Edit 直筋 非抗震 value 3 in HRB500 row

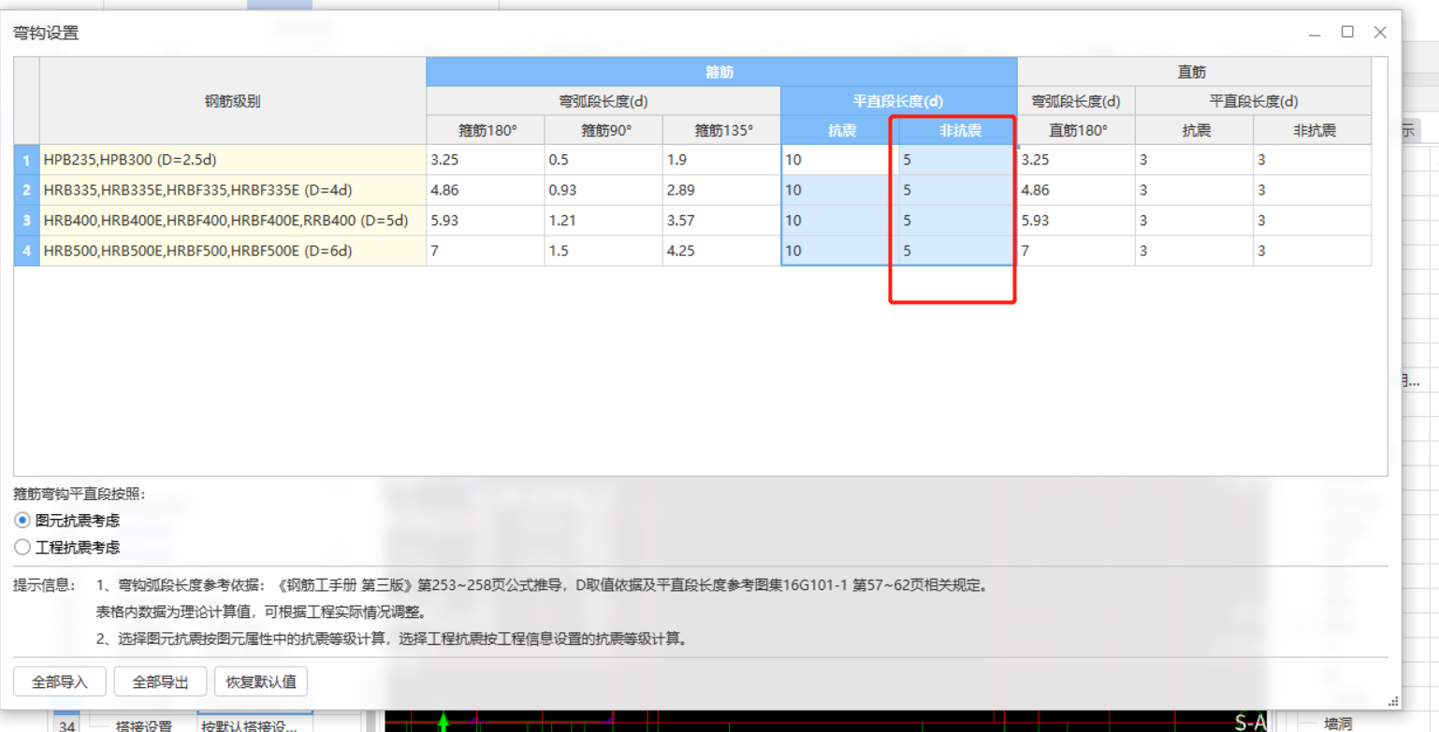[x=1313, y=251]
